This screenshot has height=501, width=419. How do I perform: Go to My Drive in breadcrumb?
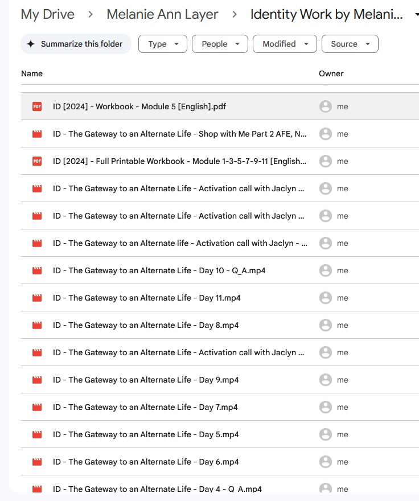coord(47,14)
